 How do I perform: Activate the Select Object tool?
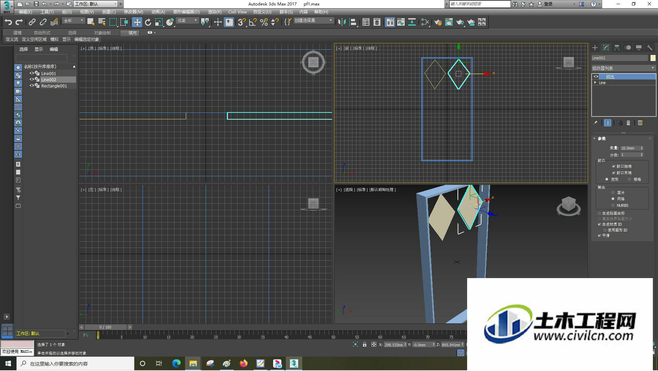point(91,22)
